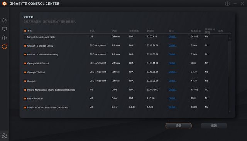
Task: Click the Gigabyte logo icon
Action: [x=4, y=3]
